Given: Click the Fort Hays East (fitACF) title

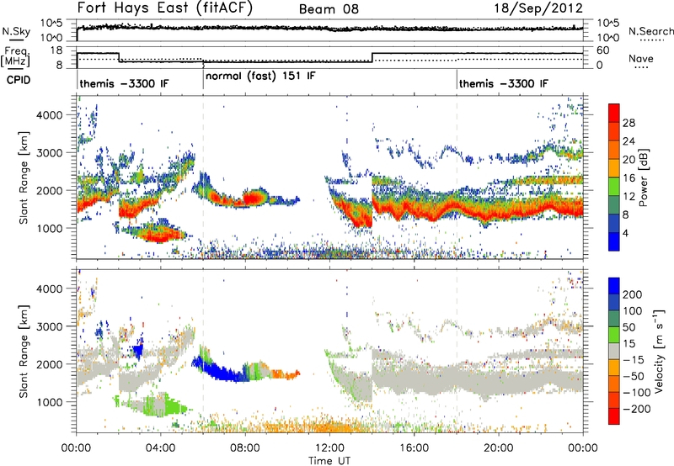Looking at the screenshot, I should coord(165,8).
